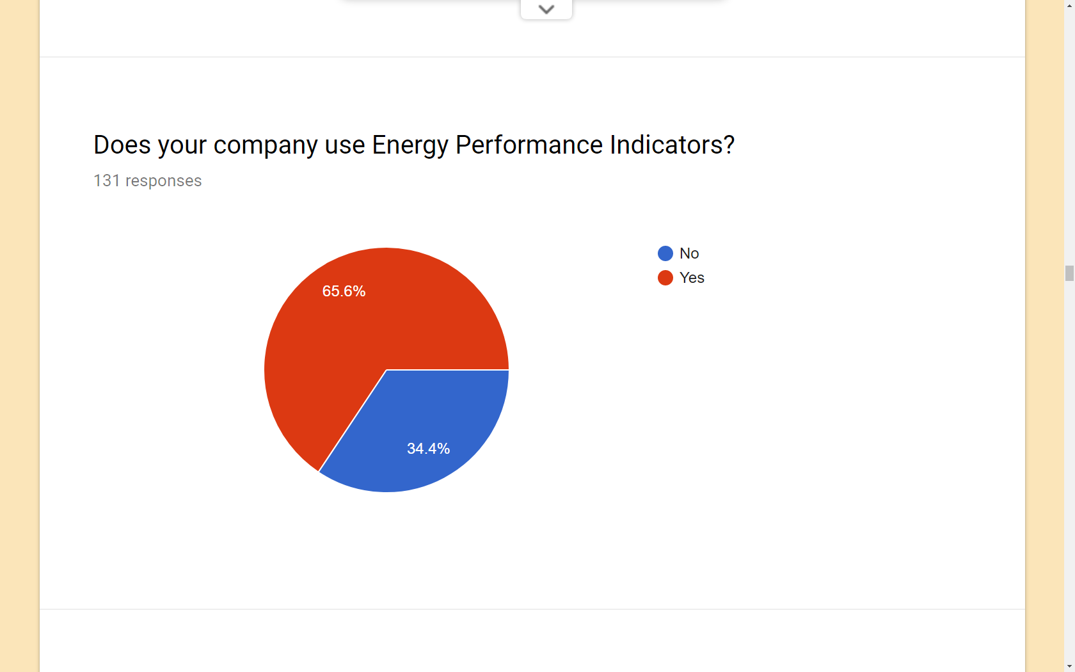Click the red Yes legend dot

665,278
